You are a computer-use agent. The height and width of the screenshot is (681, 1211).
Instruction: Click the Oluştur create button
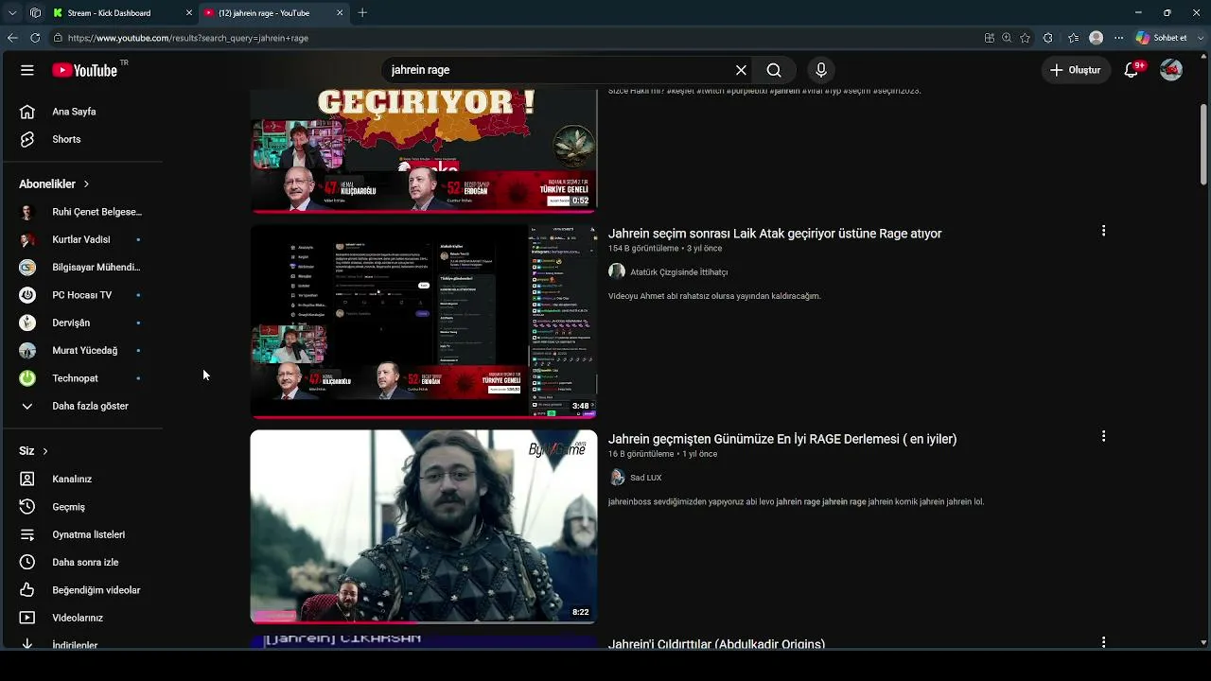tap(1076, 70)
